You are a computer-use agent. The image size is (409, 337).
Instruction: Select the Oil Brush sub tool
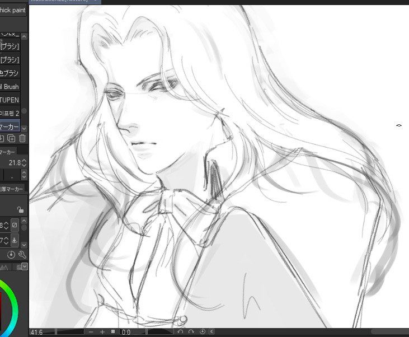(x=10, y=86)
